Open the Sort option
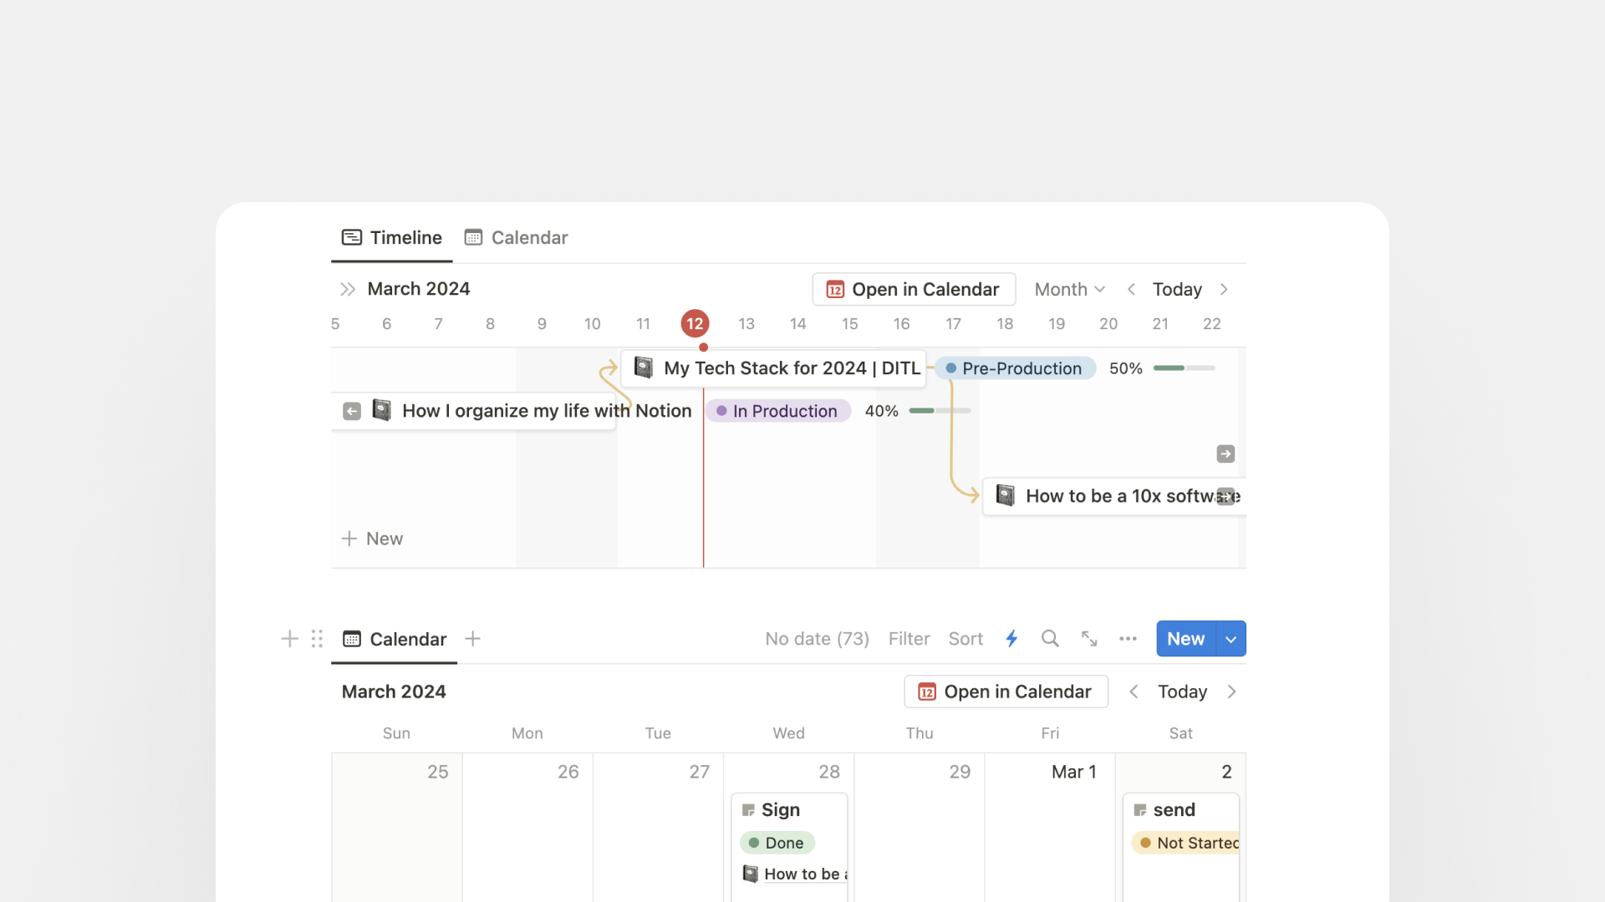Image resolution: width=1605 pixels, height=902 pixels. click(x=966, y=639)
